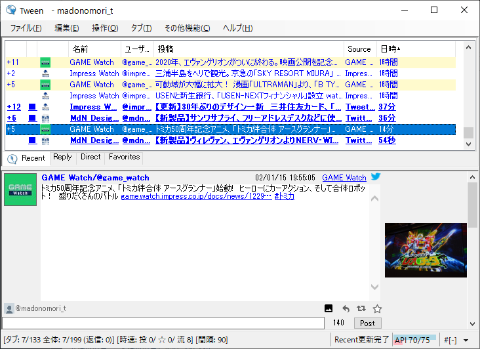Select the 可動域が大幅に拡大 tweet row

[x=231, y=85]
